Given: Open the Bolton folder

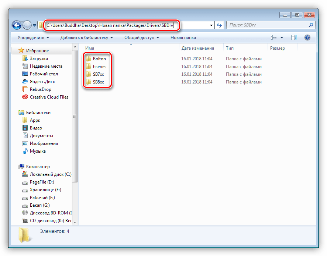Looking at the screenshot, I should tap(99, 59).
